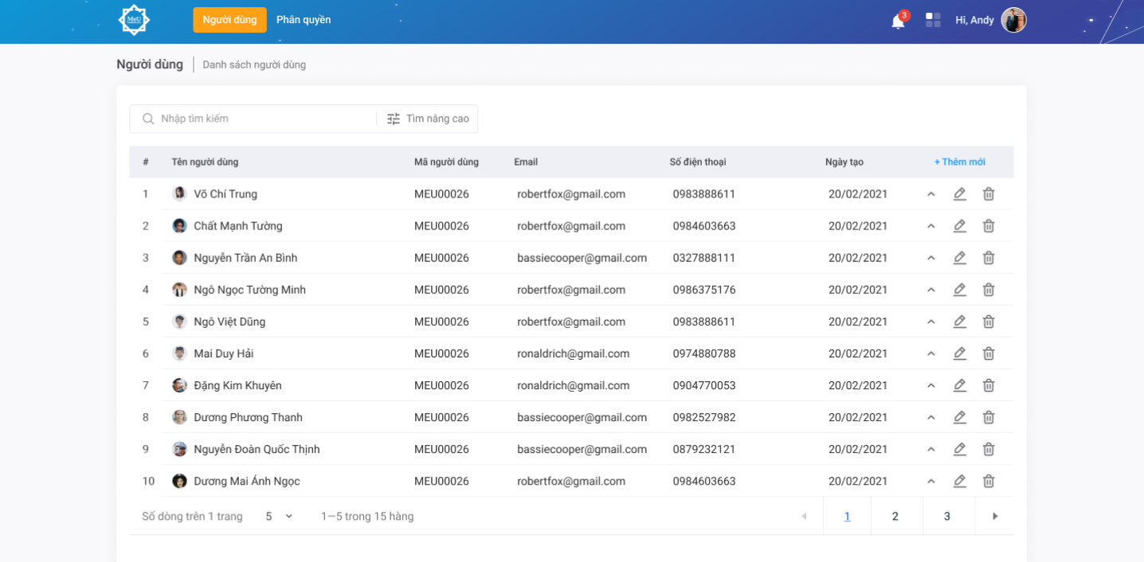Viewport: 1144px width, 562px height.
Task: Toggle chevron for Đặng Kim Khuyên row
Action: [x=930, y=385]
